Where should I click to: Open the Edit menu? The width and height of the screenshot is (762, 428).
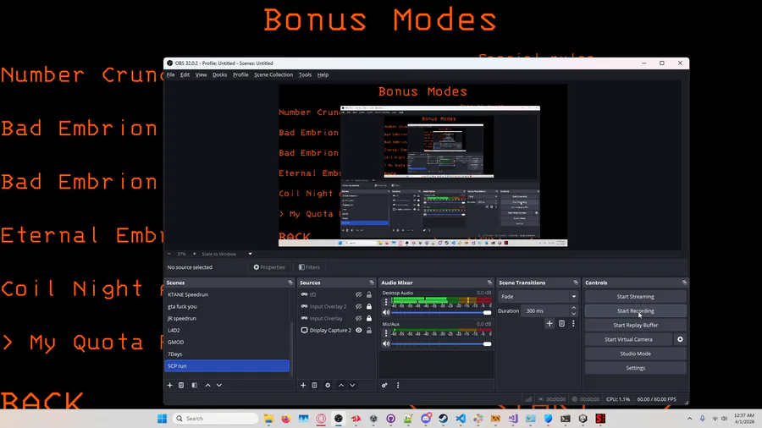185,74
